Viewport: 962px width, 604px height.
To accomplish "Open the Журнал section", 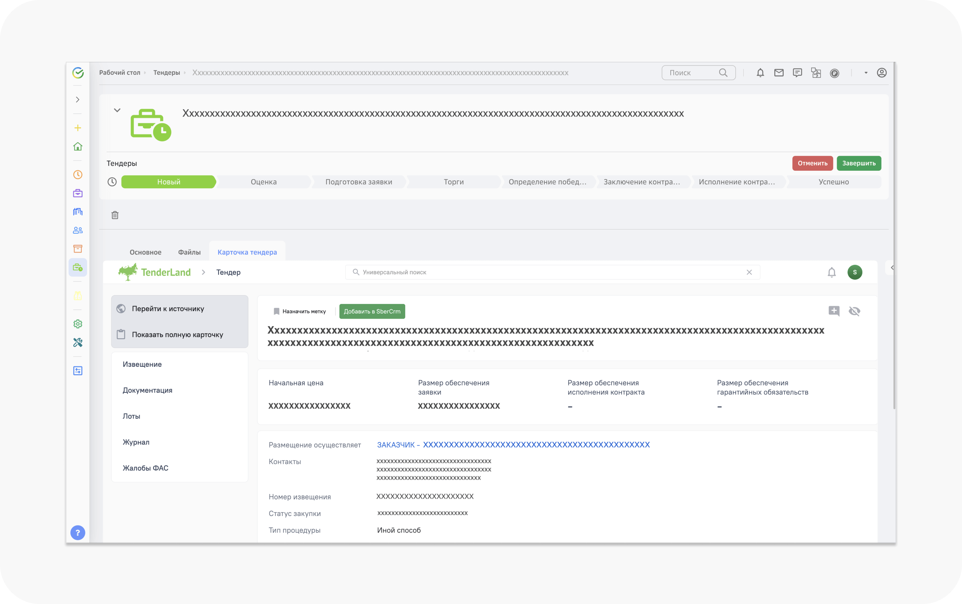I will point(136,442).
